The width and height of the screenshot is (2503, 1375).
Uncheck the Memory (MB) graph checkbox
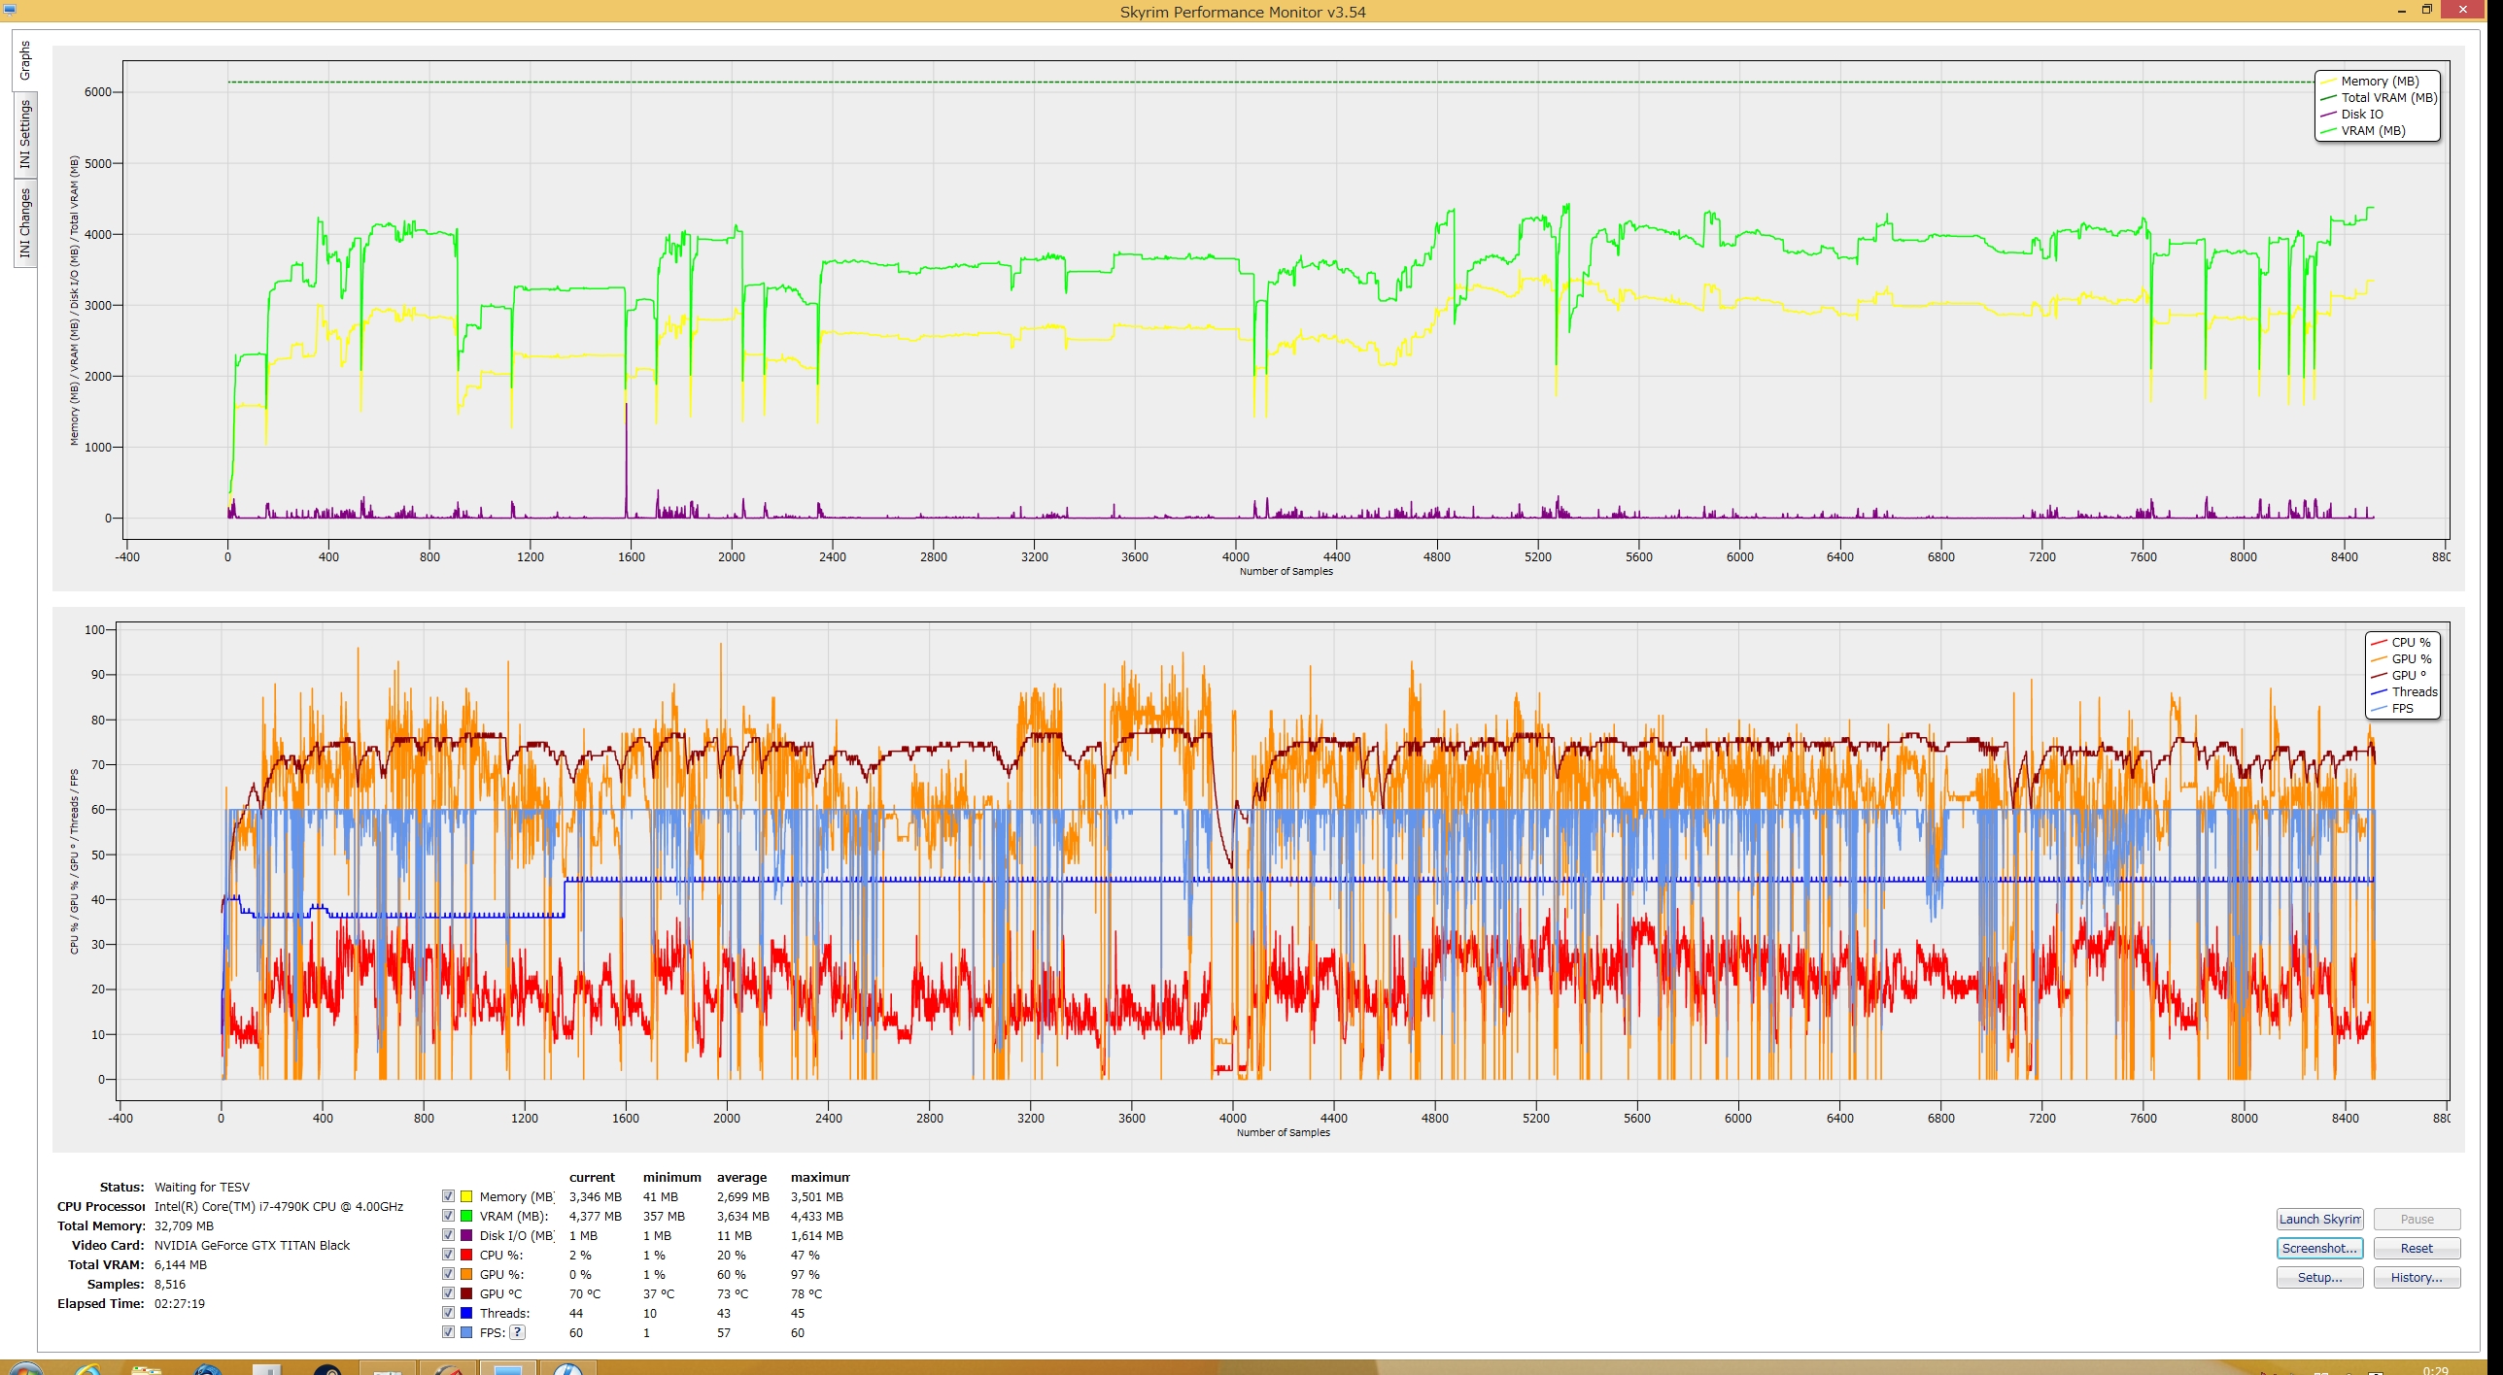pyautogui.click(x=448, y=1196)
